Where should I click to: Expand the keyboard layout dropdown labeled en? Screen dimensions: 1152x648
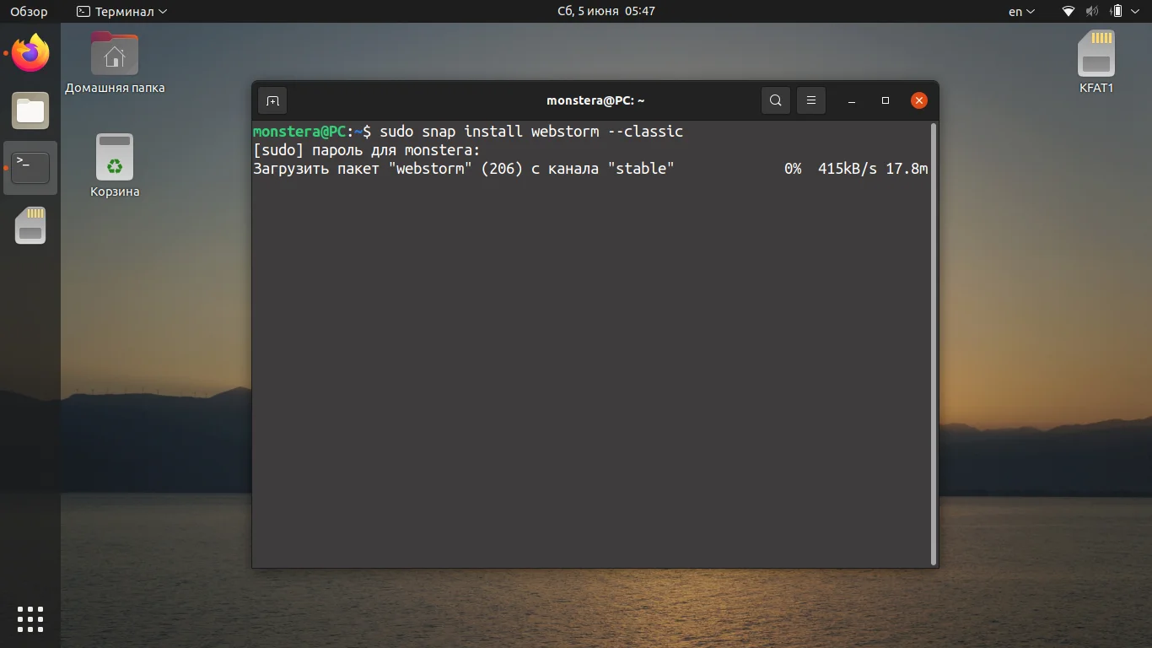click(x=1020, y=11)
